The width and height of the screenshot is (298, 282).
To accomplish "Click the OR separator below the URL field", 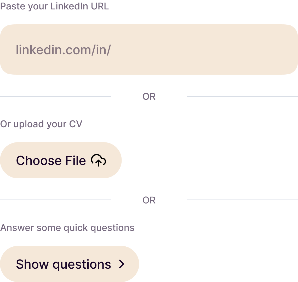I will 149,97.
